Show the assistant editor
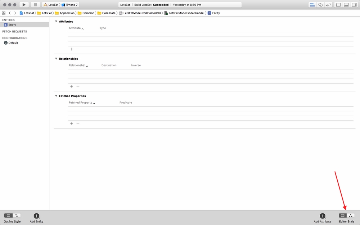Image resolution: width=360 pixels, height=225 pixels. coord(320,5)
